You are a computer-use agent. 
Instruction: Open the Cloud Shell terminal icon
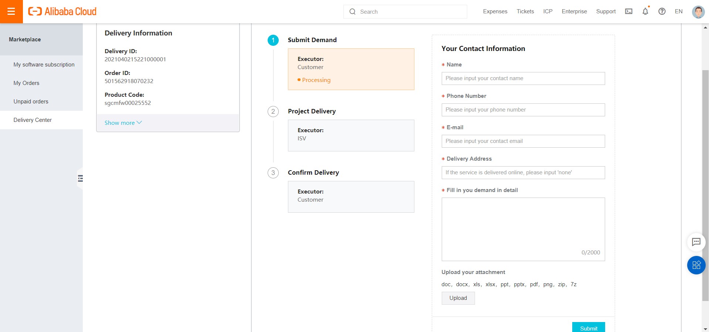628,11
